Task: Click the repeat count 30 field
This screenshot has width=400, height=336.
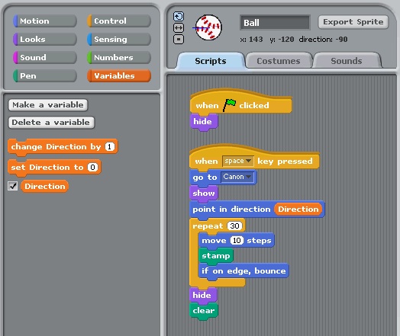Action: pyautogui.click(x=234, y=226)
